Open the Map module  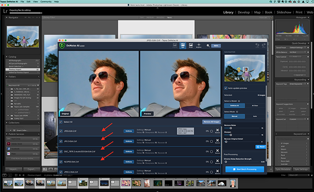pos(257,12)
